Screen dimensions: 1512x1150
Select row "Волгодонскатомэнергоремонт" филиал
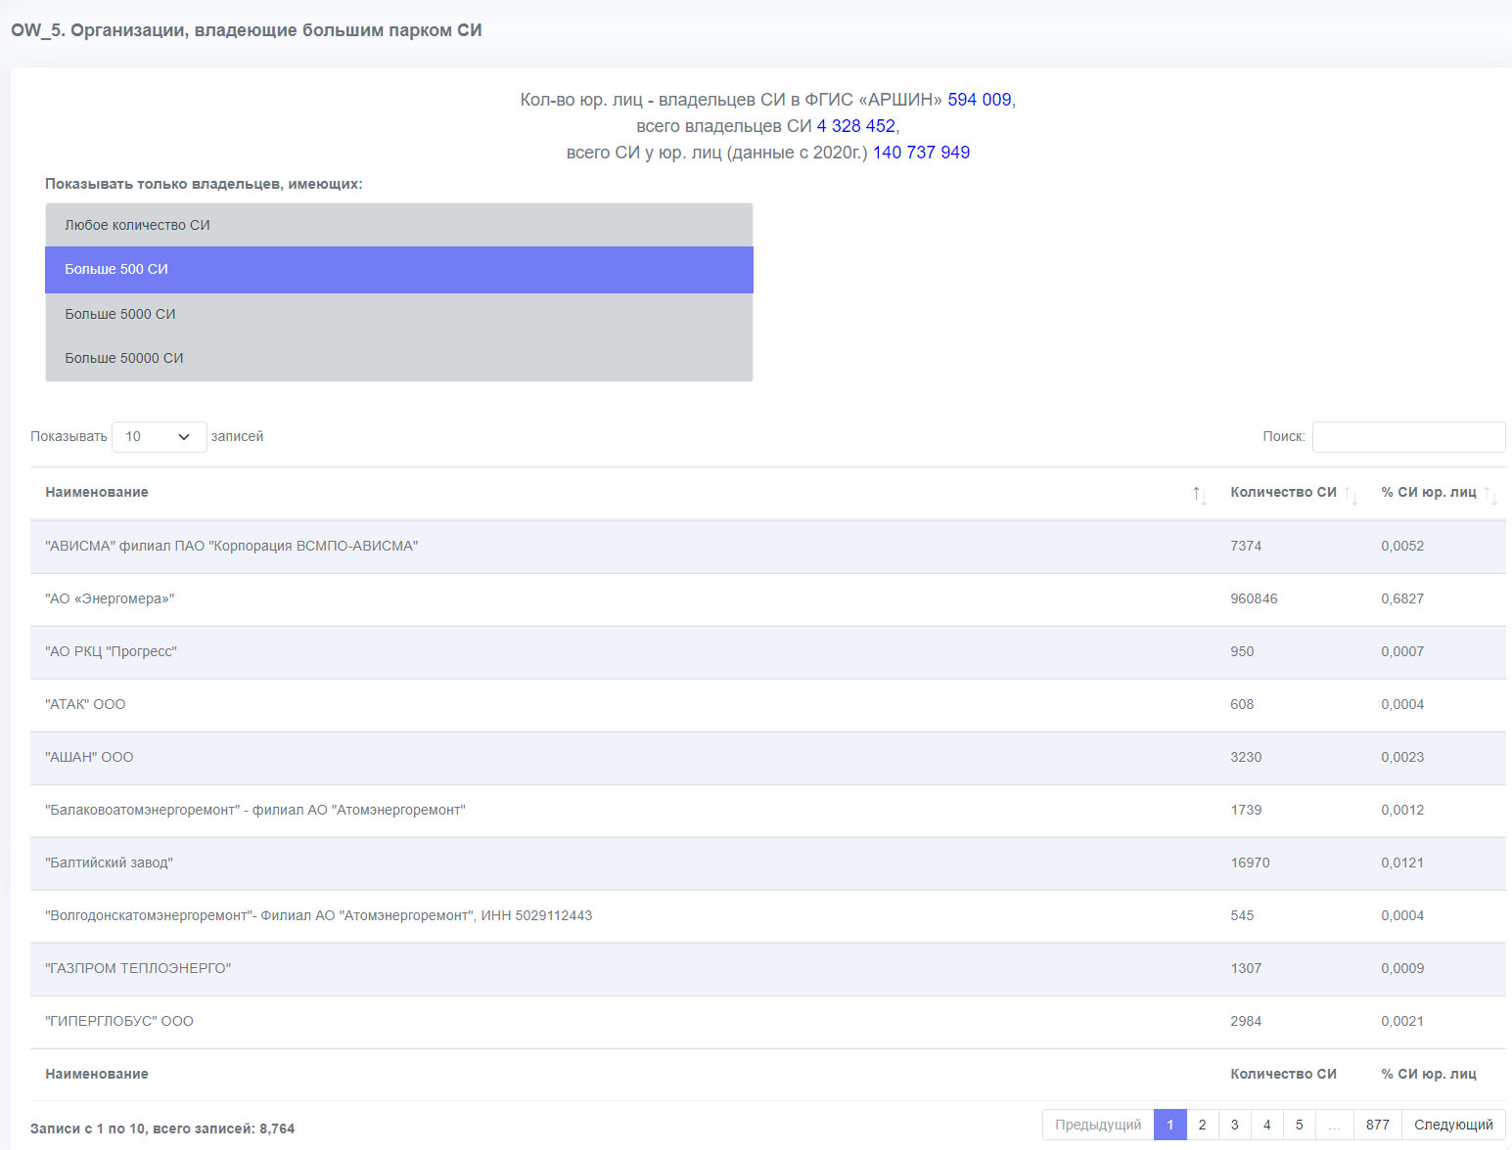pos(768,916)
